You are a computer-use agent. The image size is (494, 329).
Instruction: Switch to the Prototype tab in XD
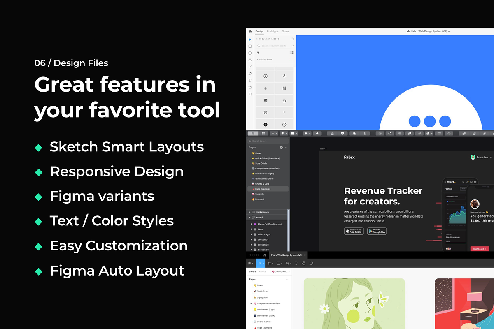272,31
